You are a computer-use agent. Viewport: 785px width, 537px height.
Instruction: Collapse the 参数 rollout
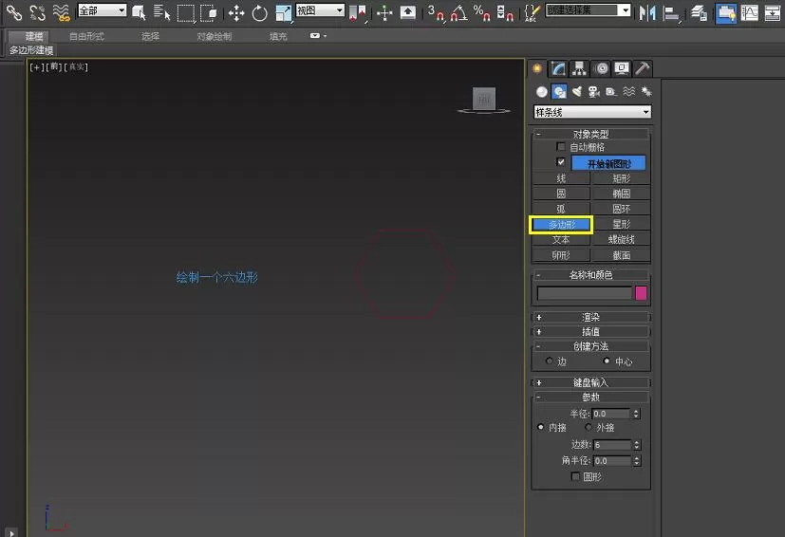590,398
